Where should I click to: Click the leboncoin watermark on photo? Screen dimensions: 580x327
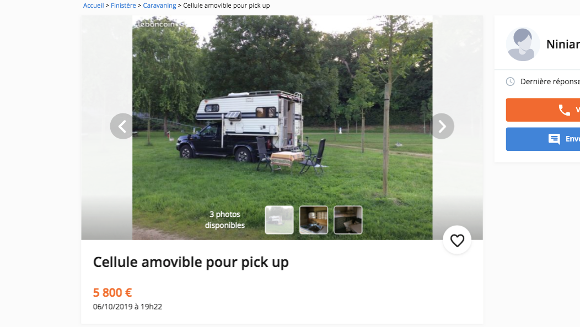157,24
